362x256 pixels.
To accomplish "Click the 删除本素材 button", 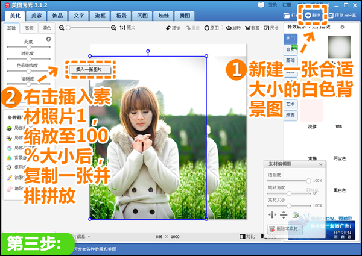I will click(284, 229).
